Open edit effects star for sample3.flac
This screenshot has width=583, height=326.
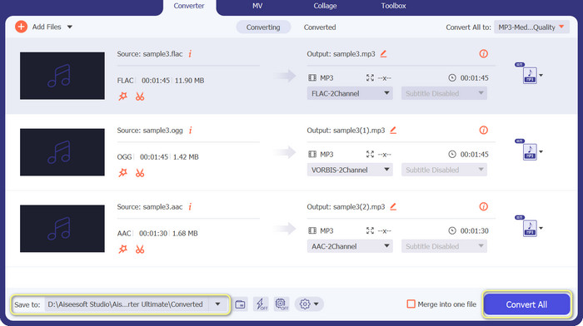pos(122,96)
